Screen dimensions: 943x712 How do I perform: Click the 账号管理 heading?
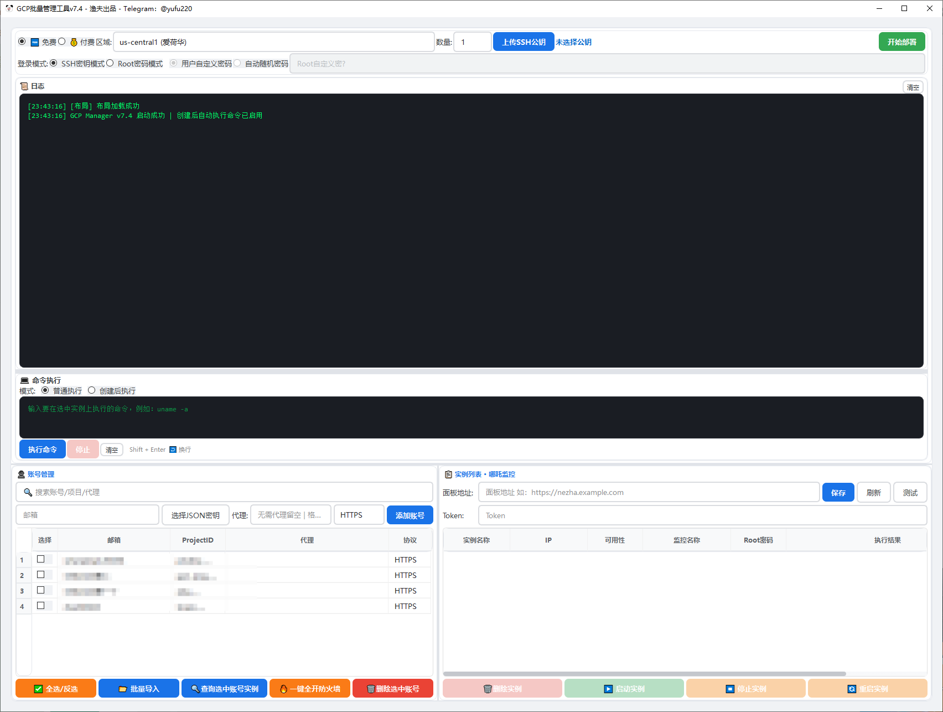click(41, 474)
